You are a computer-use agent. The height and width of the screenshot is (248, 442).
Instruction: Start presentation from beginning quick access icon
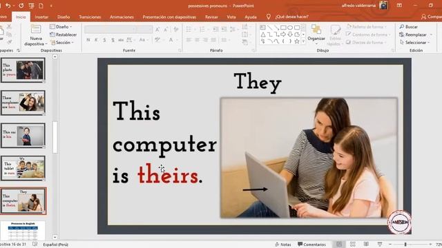(31, 6)
